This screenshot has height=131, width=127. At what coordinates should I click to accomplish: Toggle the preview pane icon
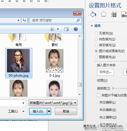[x=66, y=29]
